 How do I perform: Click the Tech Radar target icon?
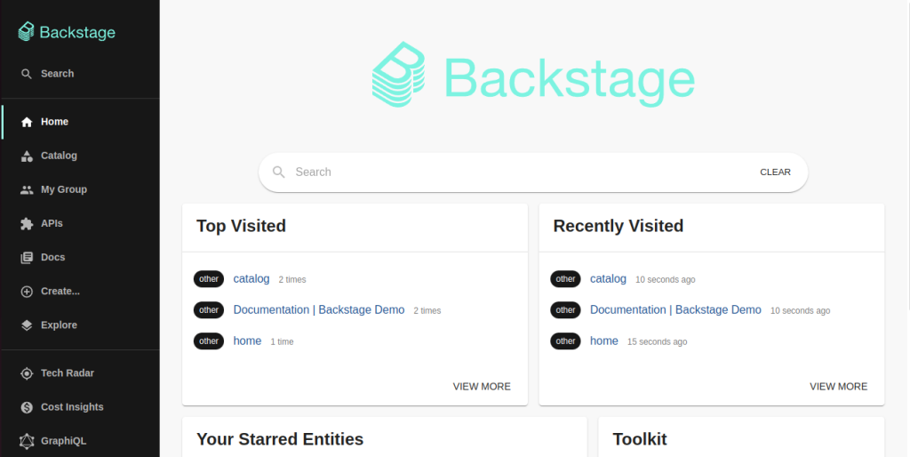coord(27,373)
